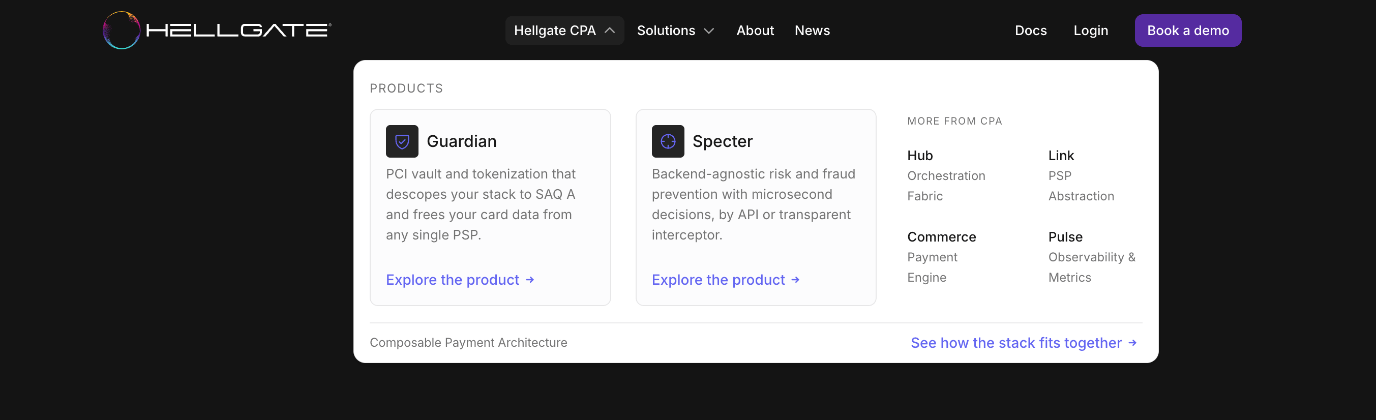Screen dimensions: 1376x420
Task: Open Commerce Payment Engine item
Action: [x=941, y=256]
